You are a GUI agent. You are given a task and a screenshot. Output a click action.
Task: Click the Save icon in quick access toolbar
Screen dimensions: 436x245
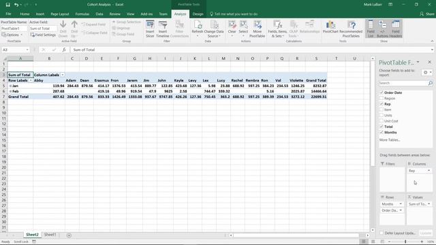click(7, 5)
